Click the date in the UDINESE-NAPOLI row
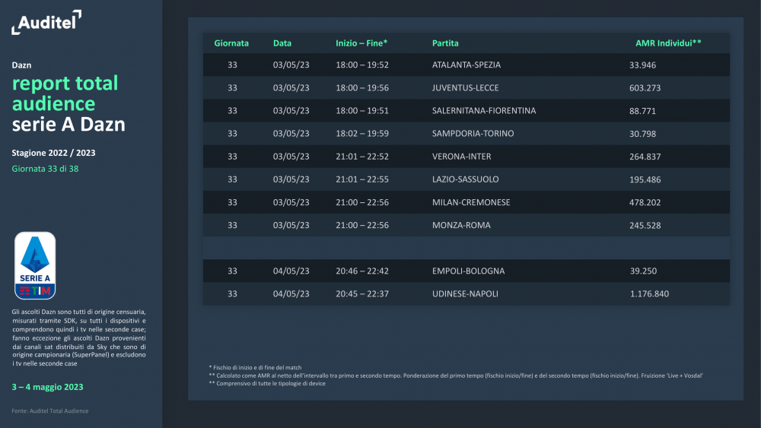Screen dimensions: 761x428 (291, 293)
